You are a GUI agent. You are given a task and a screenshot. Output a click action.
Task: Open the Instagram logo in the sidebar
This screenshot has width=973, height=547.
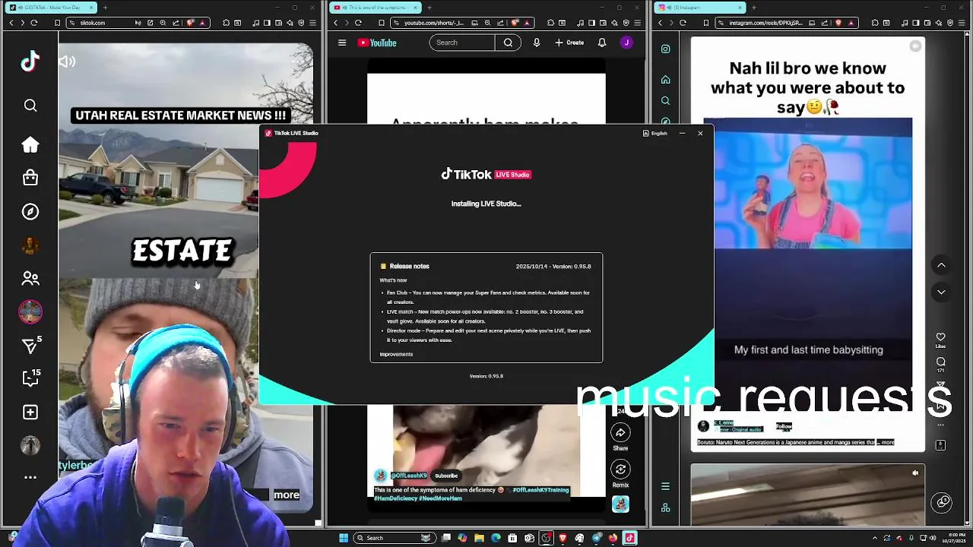(x=665, y=49)
